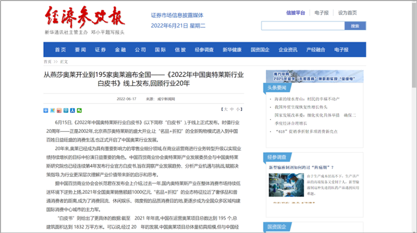Click the blue plus share icon
Screen dimensions: 417x233
[x=46, y=110]
